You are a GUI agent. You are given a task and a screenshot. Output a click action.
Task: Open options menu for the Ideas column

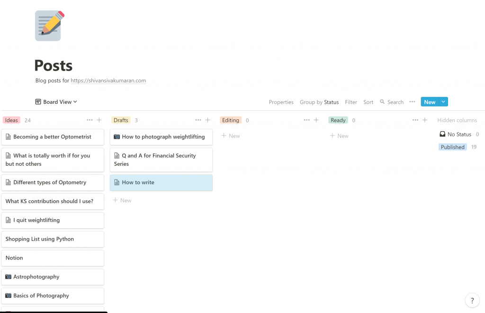coord(90,120)
